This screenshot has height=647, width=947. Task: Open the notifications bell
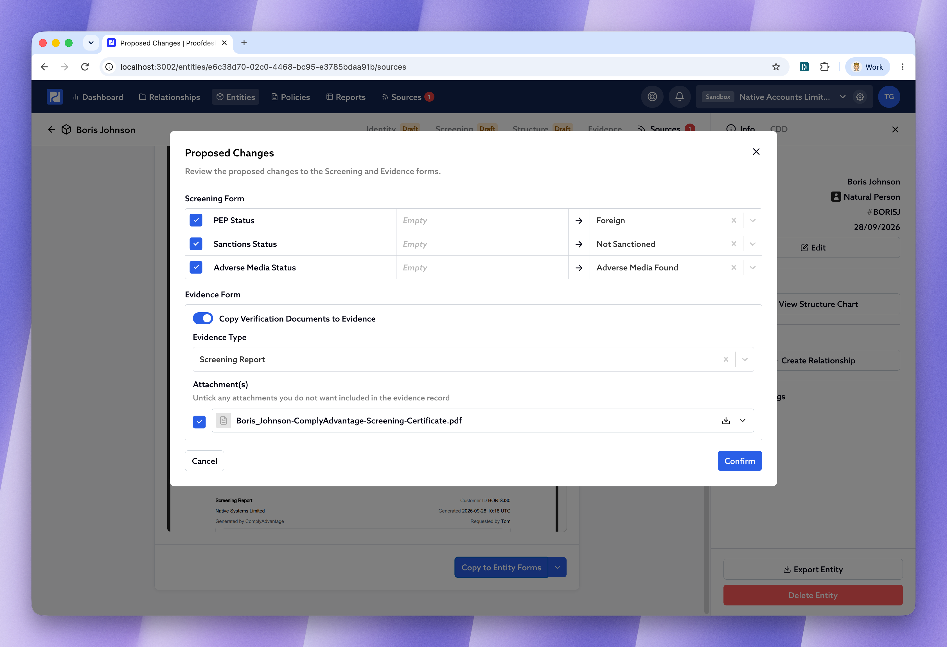tap(679, 97)
